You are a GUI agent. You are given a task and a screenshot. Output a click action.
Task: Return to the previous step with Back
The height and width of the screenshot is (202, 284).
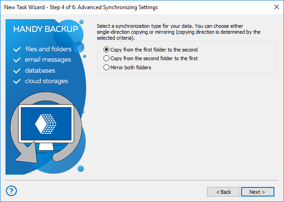click(223, 192)
